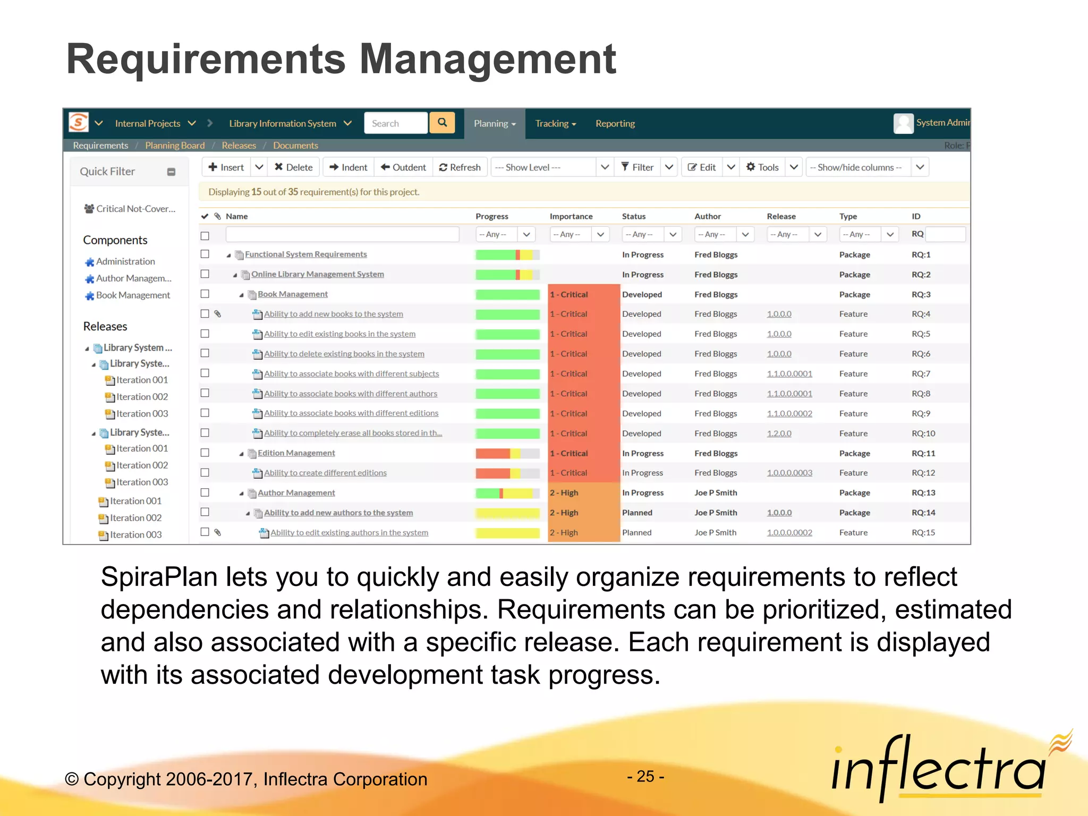Tick checkbox for Author Management row
The image size is (1088, 816).
click(x=205, y=492)
